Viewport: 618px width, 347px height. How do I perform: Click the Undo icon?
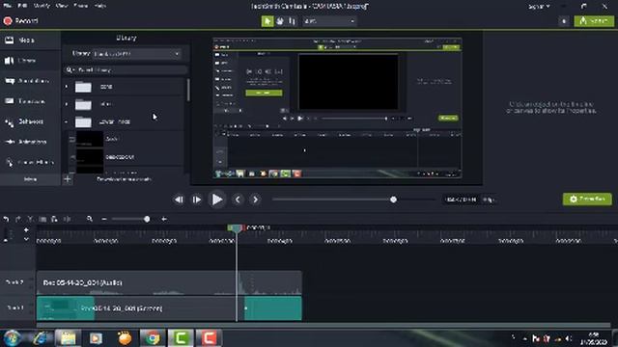click(6, 219)
